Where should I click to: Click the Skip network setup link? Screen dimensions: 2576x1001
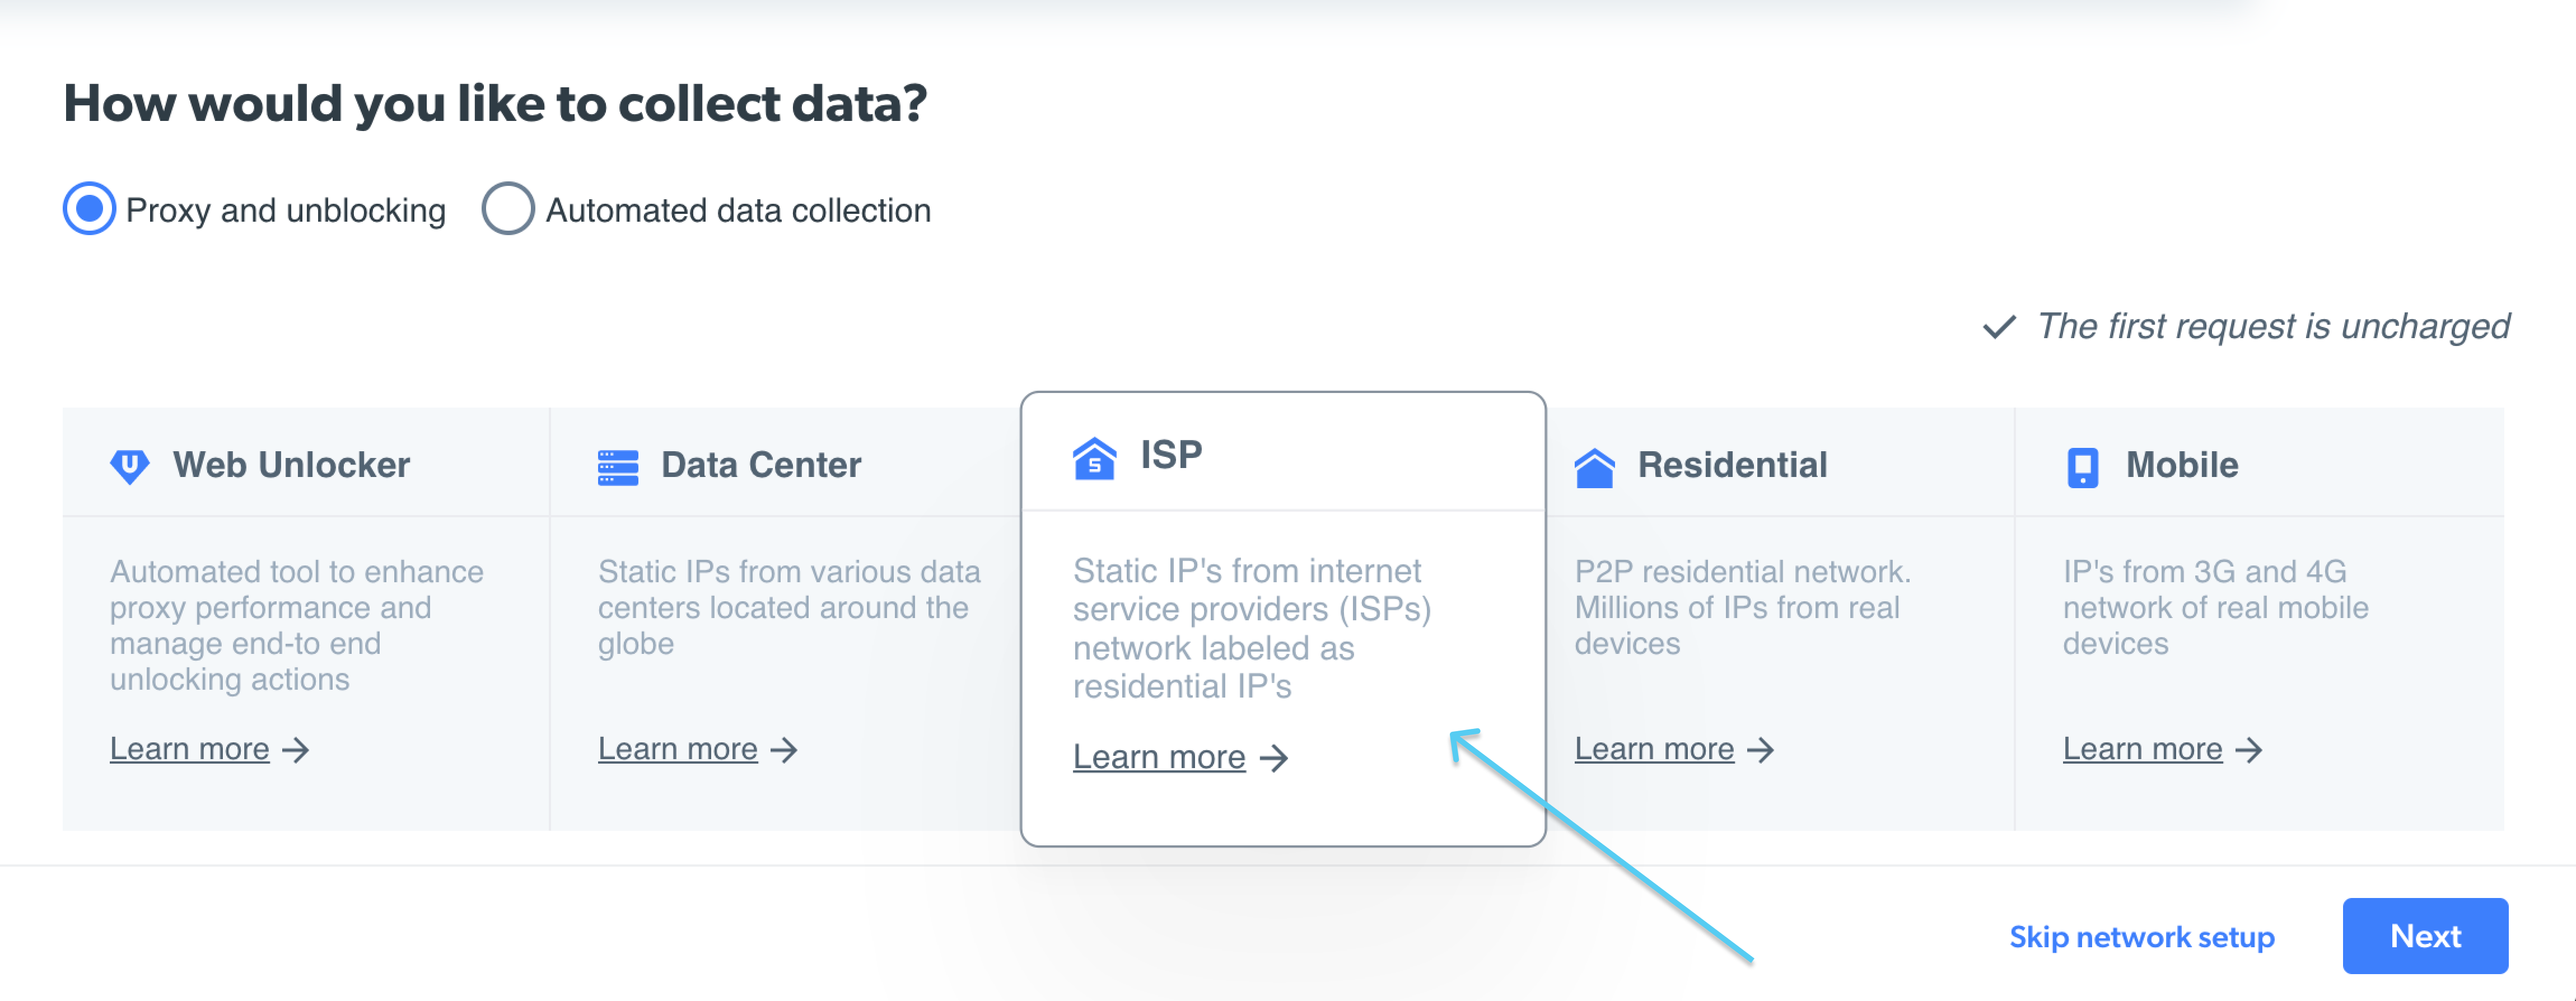point(2142,937)
